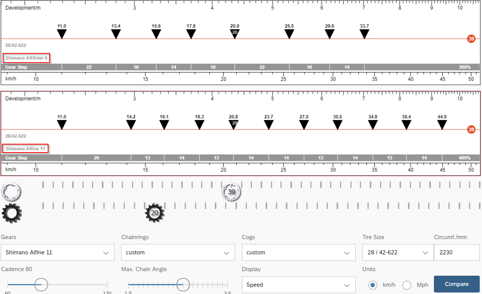Click the 23.7 gear marker triangle

[269, 125]
